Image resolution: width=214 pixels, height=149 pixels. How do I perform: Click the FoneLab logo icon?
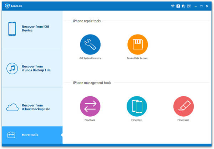pyautogui.click(x=7, y=6)
